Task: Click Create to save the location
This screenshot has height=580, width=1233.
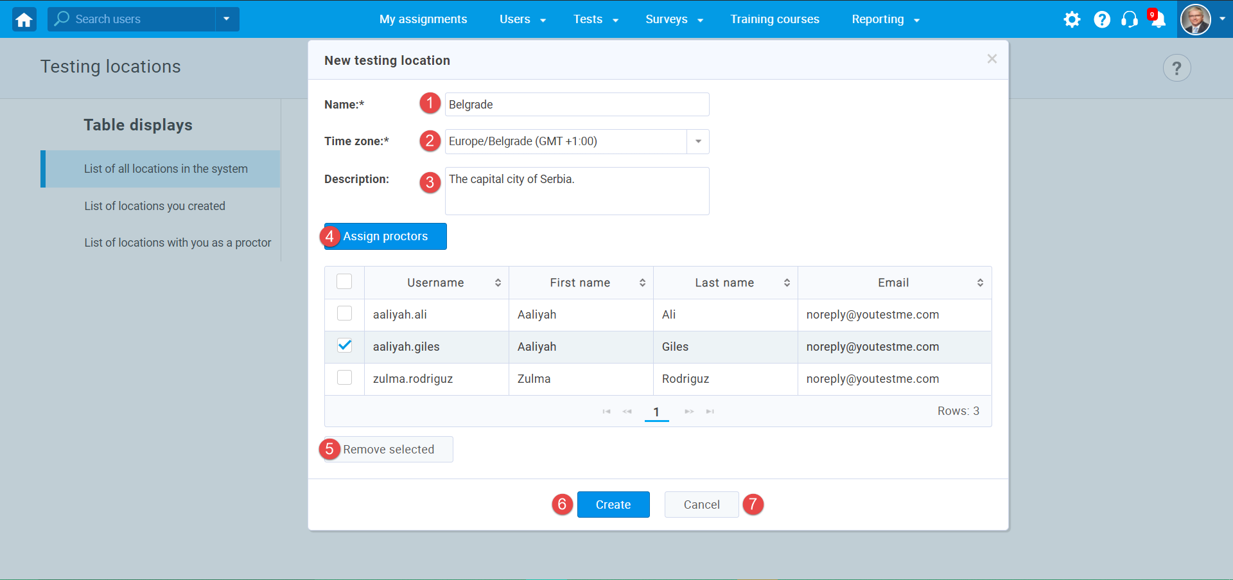Action: (x=613, y=504)
